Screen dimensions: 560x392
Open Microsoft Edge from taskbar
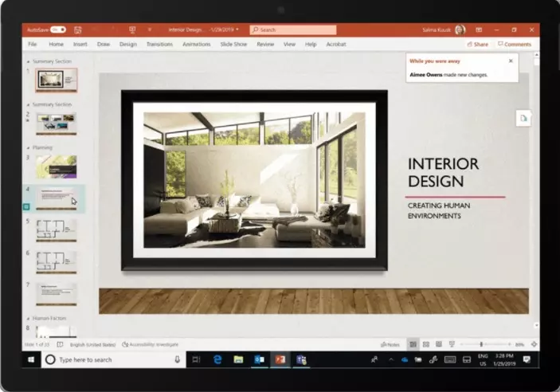(217, 359)
